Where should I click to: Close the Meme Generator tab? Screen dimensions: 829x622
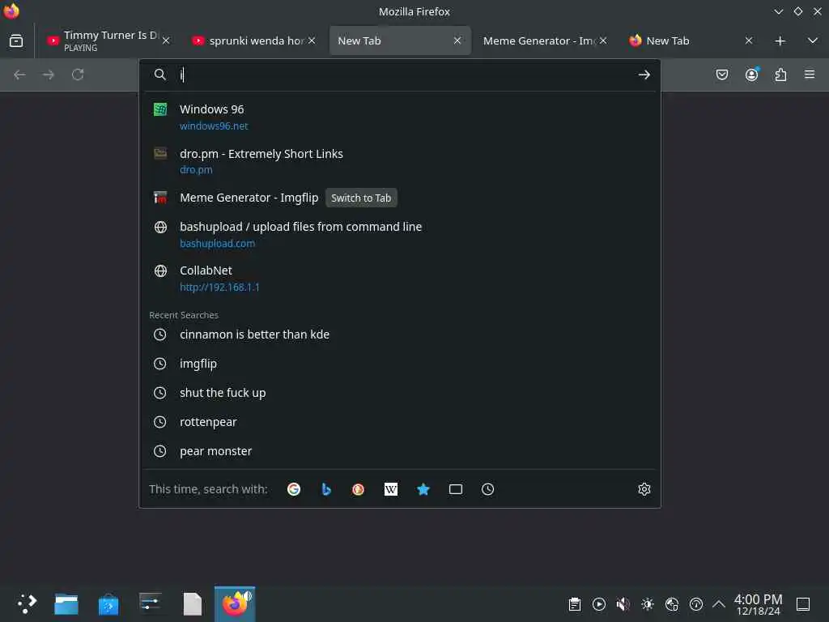click(602, 40)
